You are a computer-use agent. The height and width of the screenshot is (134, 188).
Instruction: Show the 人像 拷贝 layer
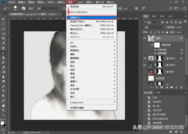point(145,72)
